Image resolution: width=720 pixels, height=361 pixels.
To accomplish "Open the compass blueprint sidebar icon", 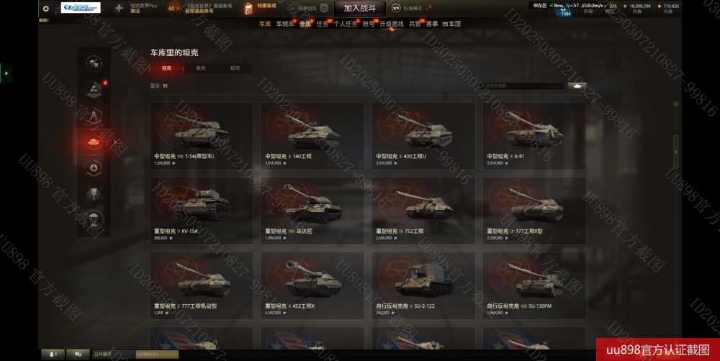I will click(x=94, y=116).
